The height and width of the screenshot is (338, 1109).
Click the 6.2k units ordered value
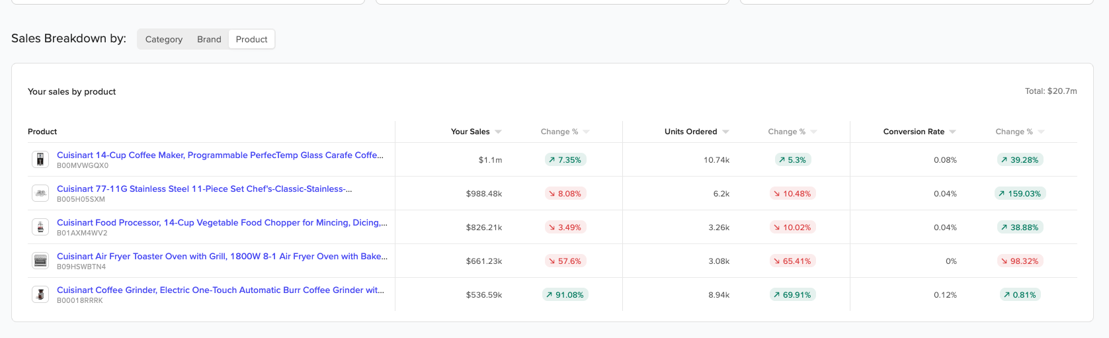click(721, 194)
